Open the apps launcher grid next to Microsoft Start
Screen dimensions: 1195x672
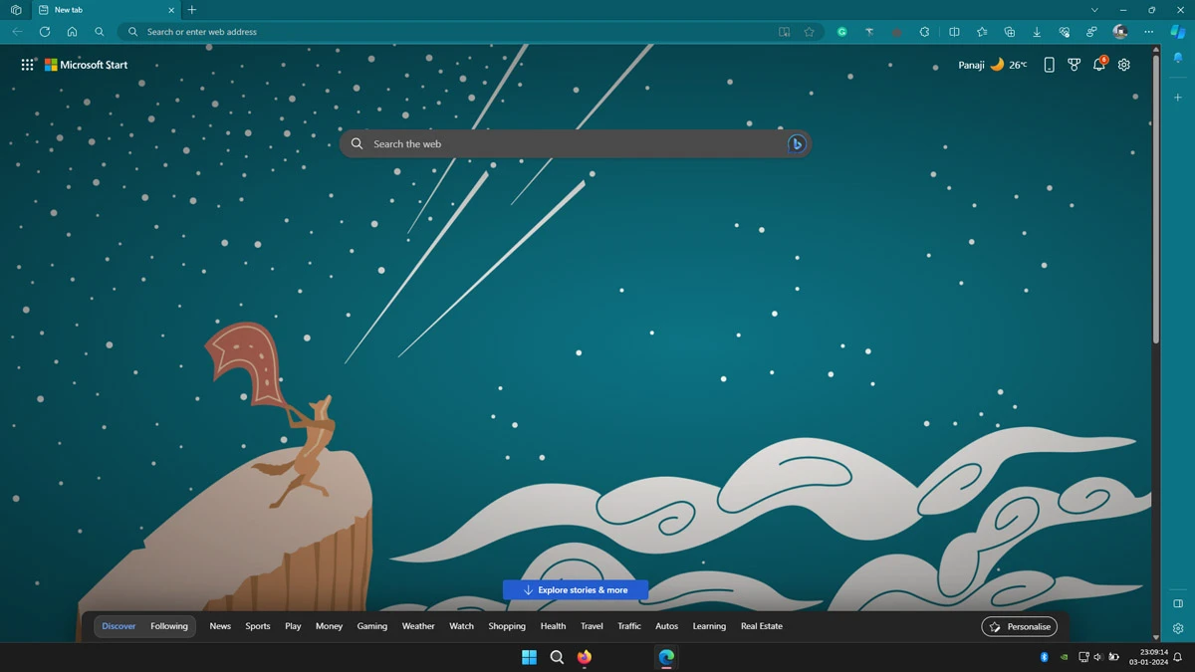pyautogui.click(x=27, y=64)
